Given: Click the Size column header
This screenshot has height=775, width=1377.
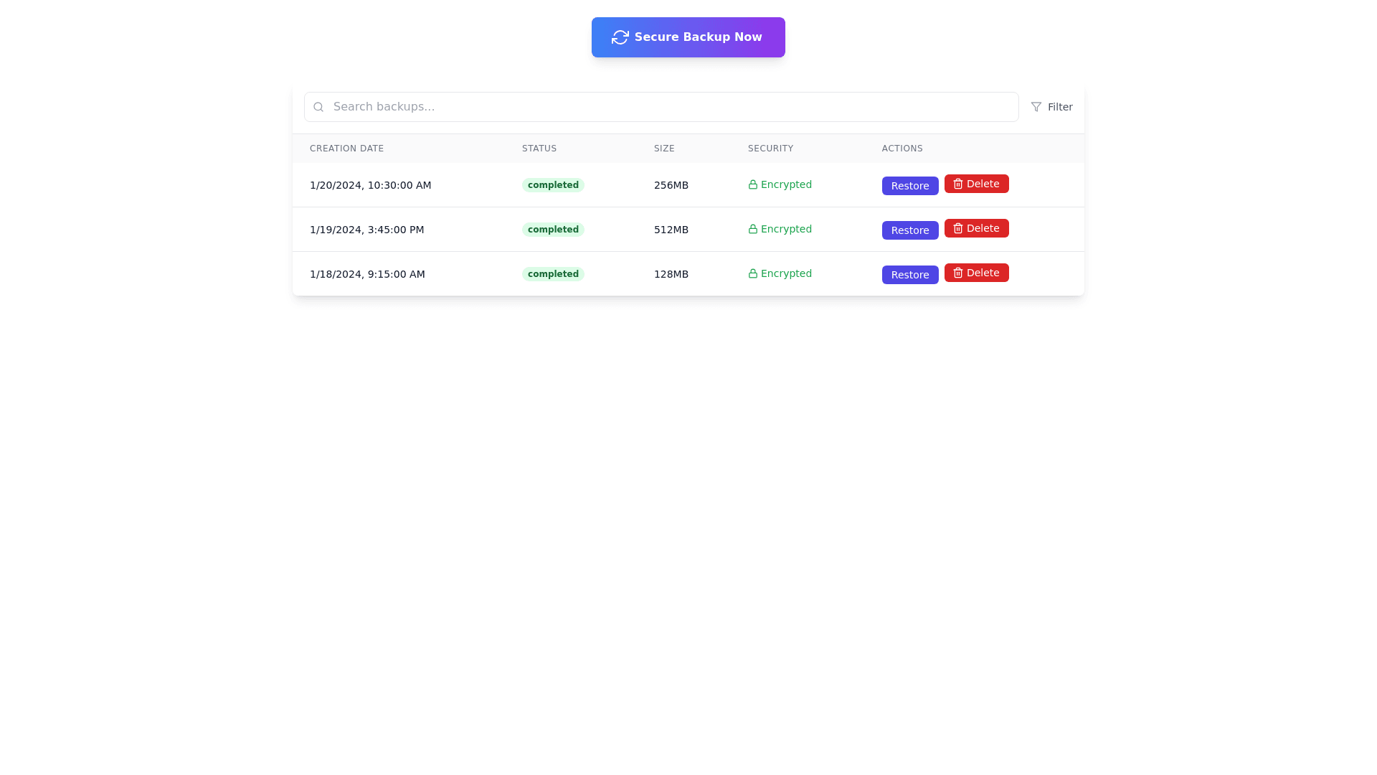Looking at the screenshot, I should click(x=663, y=149).
